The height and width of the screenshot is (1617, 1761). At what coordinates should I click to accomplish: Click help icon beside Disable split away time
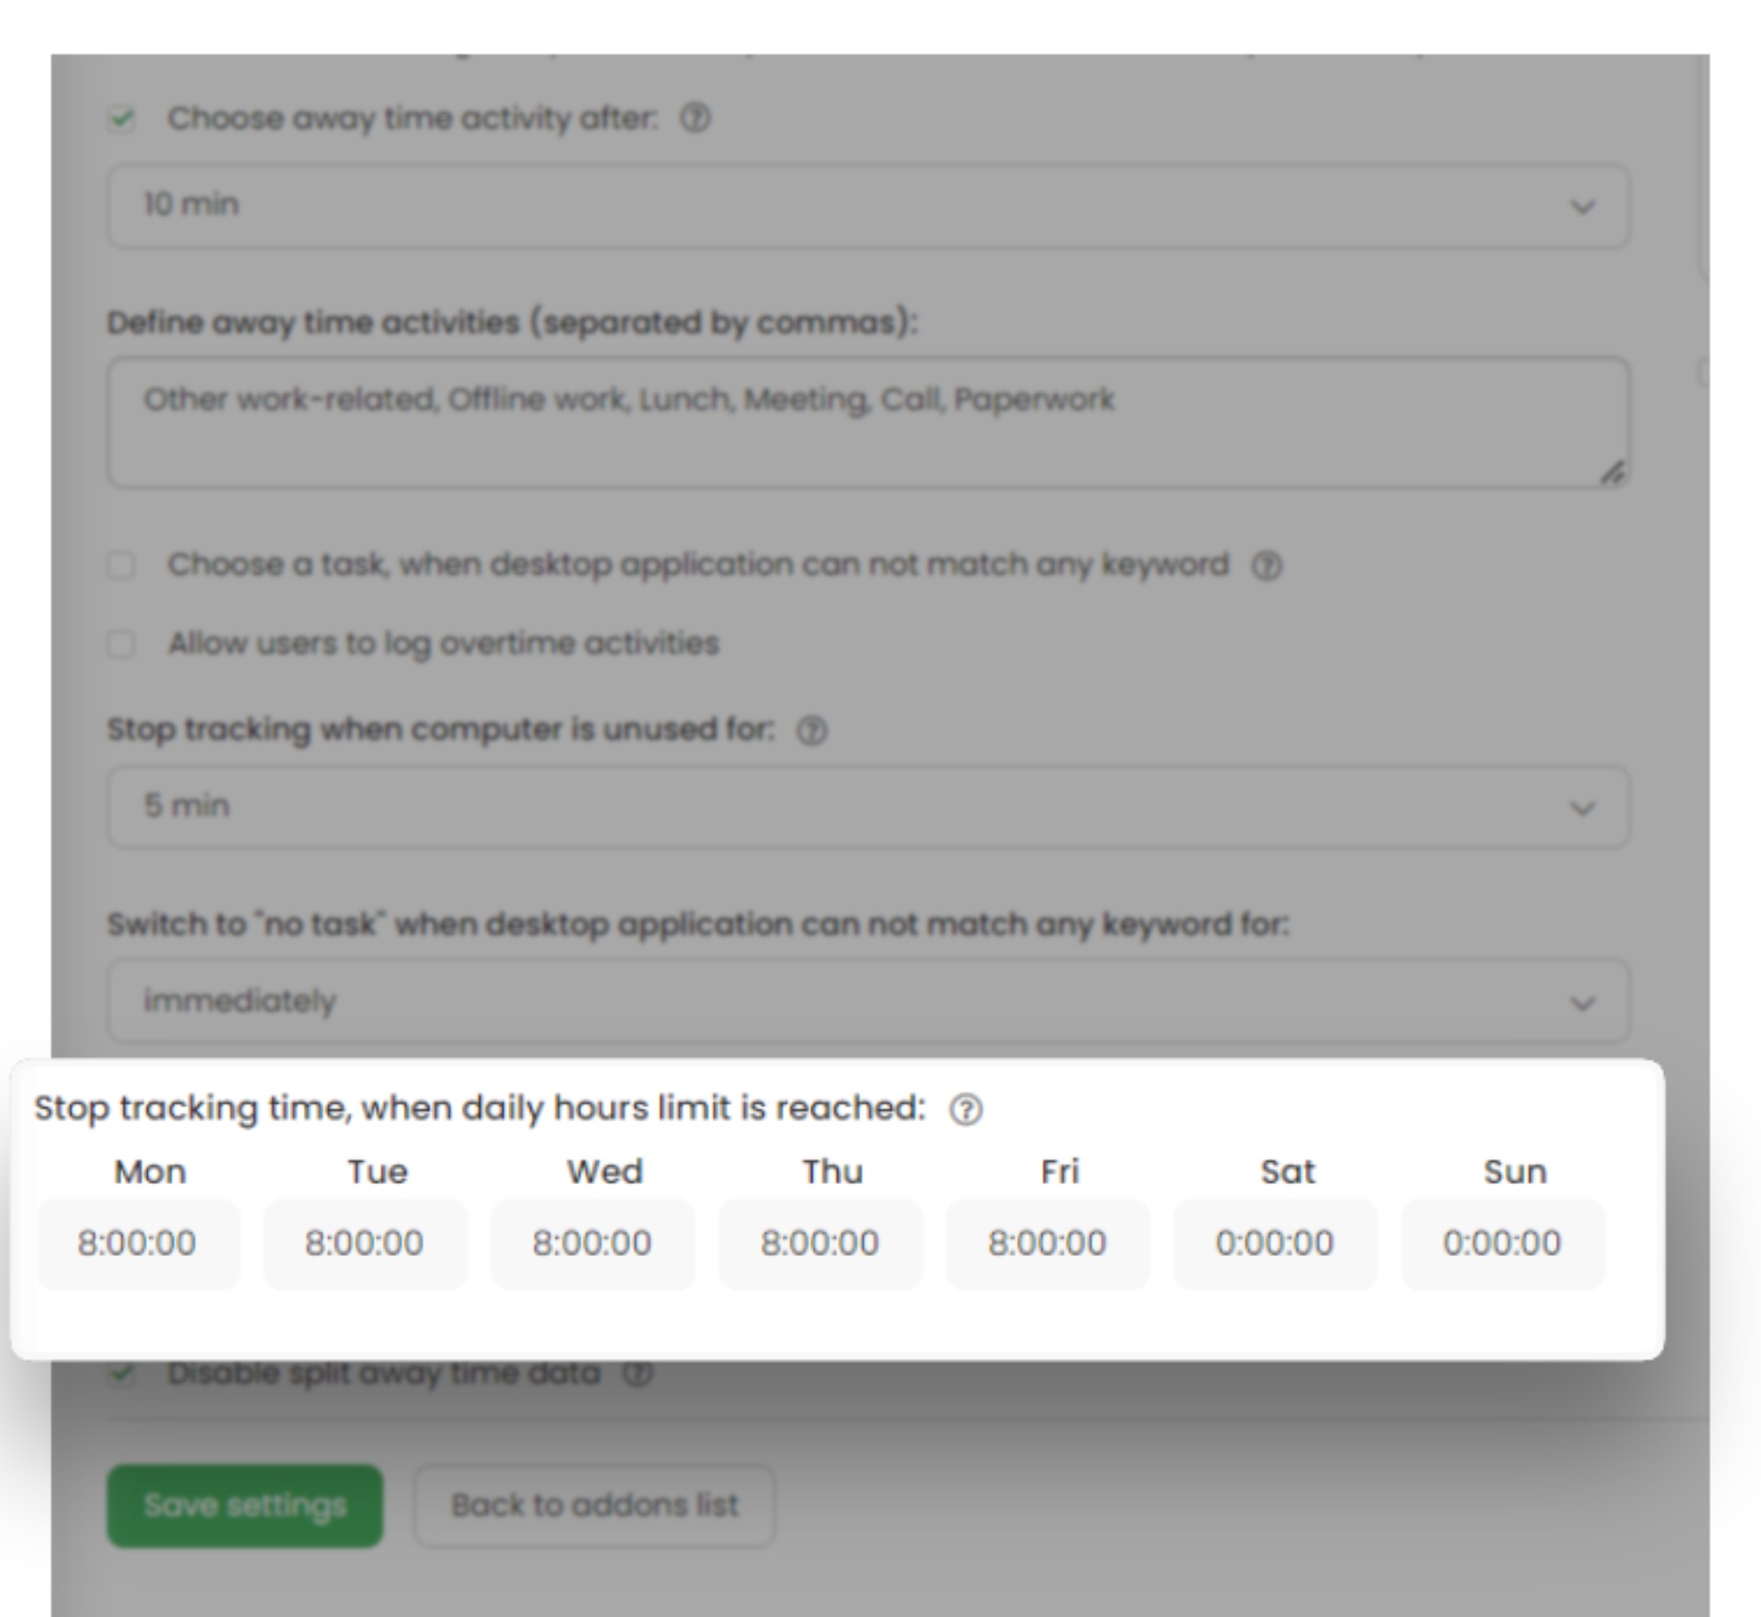(x=638, y=1373)
